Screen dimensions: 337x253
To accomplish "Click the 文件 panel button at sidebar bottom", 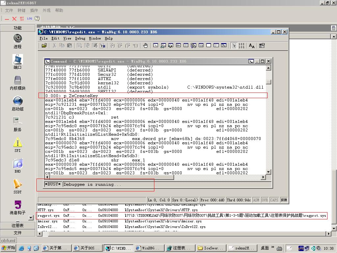I will tap(18, 233).
